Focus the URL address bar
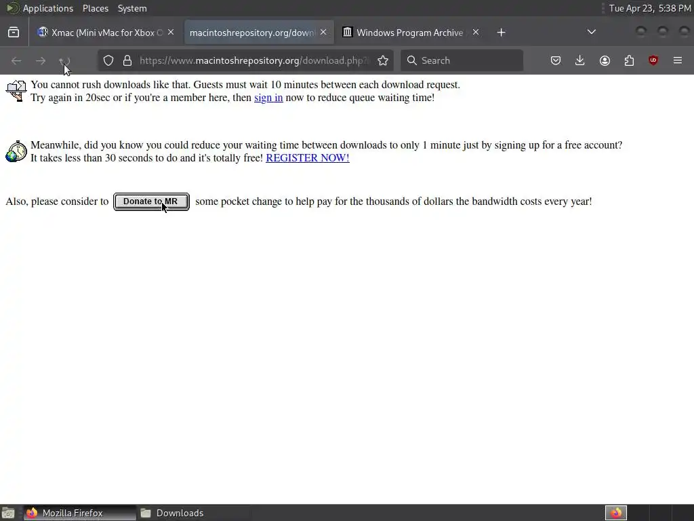This screenshot has height=521, width=694. (x=253, y=60)
